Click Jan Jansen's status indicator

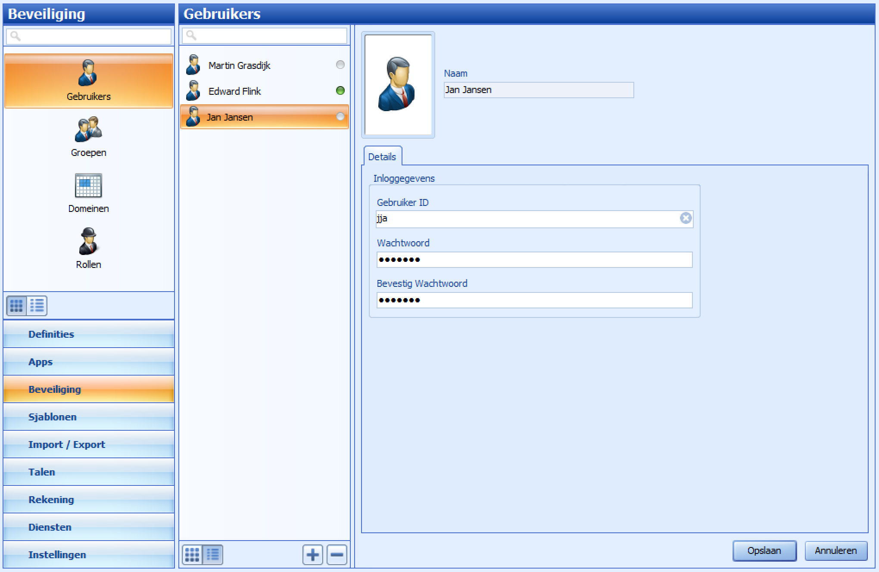[x=340, y=116]
